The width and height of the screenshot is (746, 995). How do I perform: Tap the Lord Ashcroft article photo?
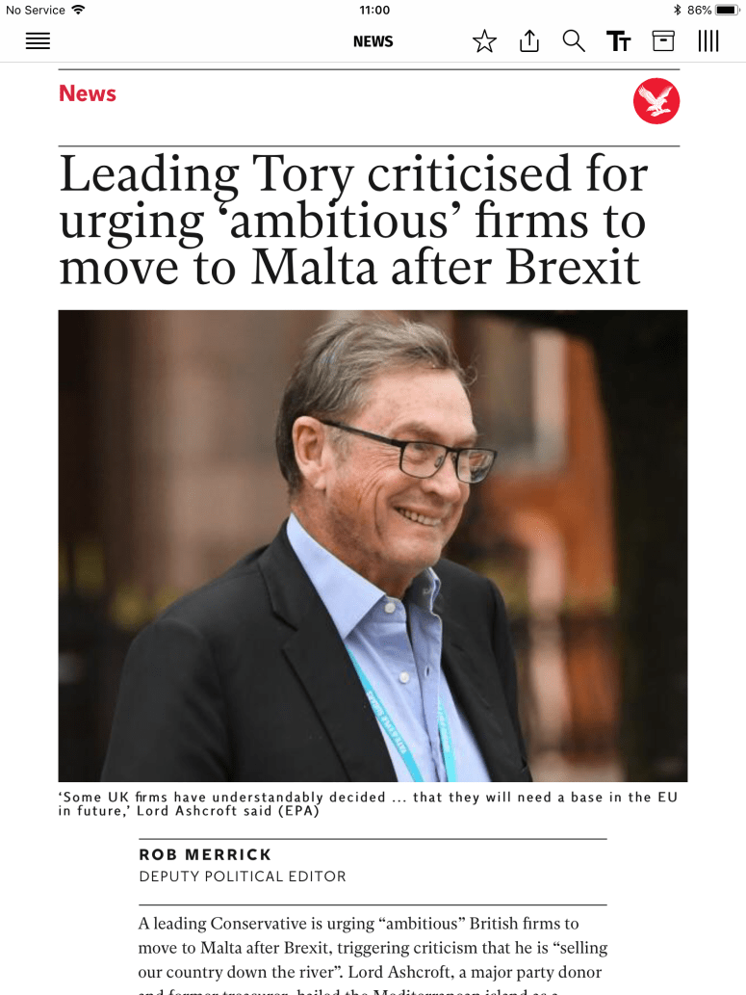[x=373, y=545]
